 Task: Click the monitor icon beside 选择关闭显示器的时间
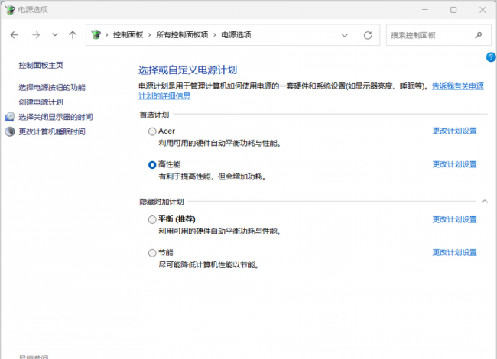10,117
